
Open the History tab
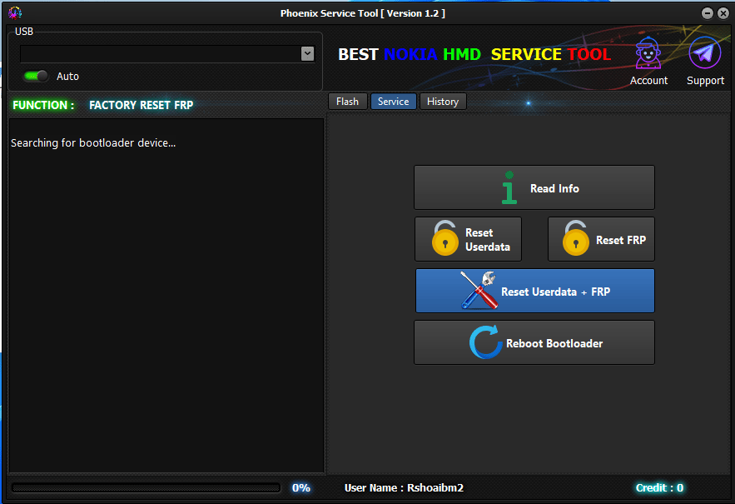(x=442, y=101)
